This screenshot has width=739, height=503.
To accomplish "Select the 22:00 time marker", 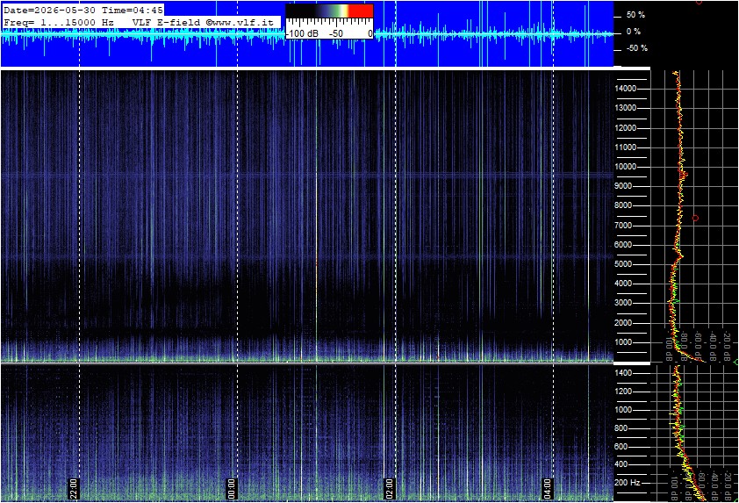I will [x=74, y=489].
